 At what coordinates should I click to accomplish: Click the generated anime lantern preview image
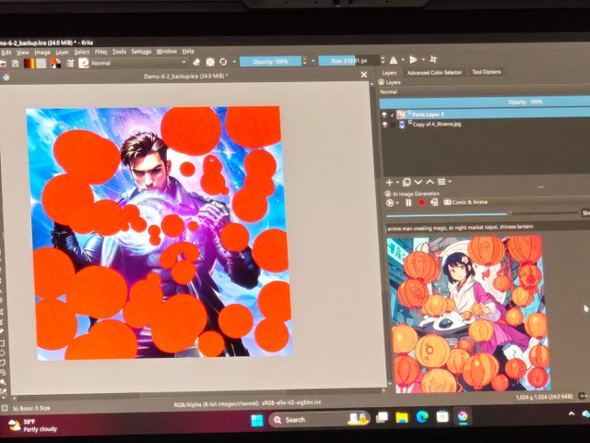pos(468,314)
